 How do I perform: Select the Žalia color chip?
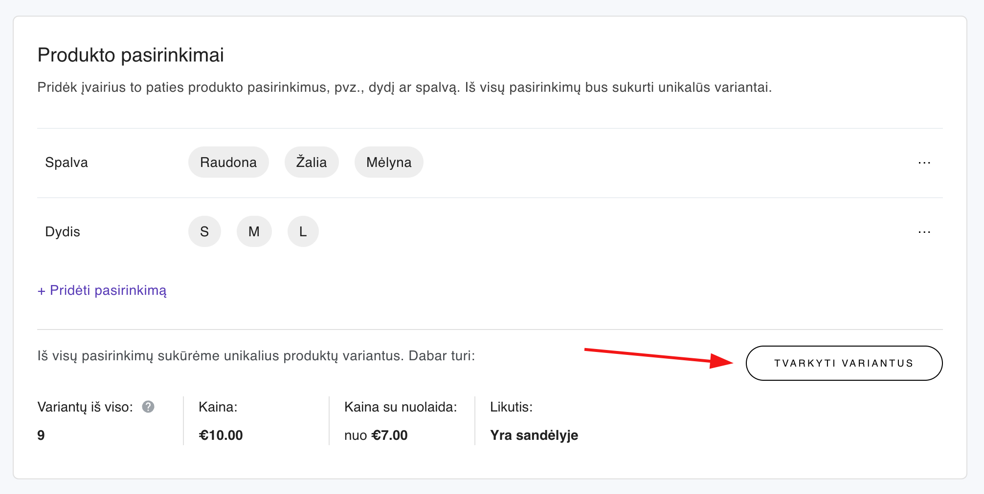312,163
